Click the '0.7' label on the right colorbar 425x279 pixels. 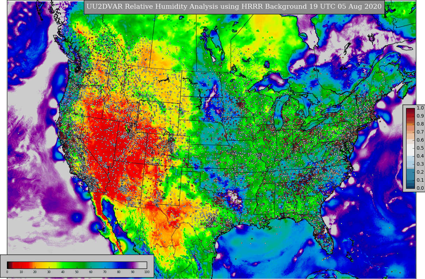[x=420, y=132]
